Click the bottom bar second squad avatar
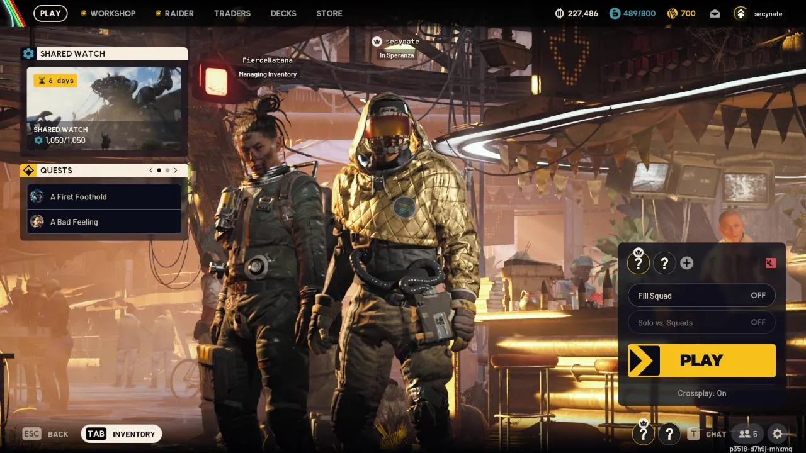Viewport: 806px width, 453px height. coord(669,433)
